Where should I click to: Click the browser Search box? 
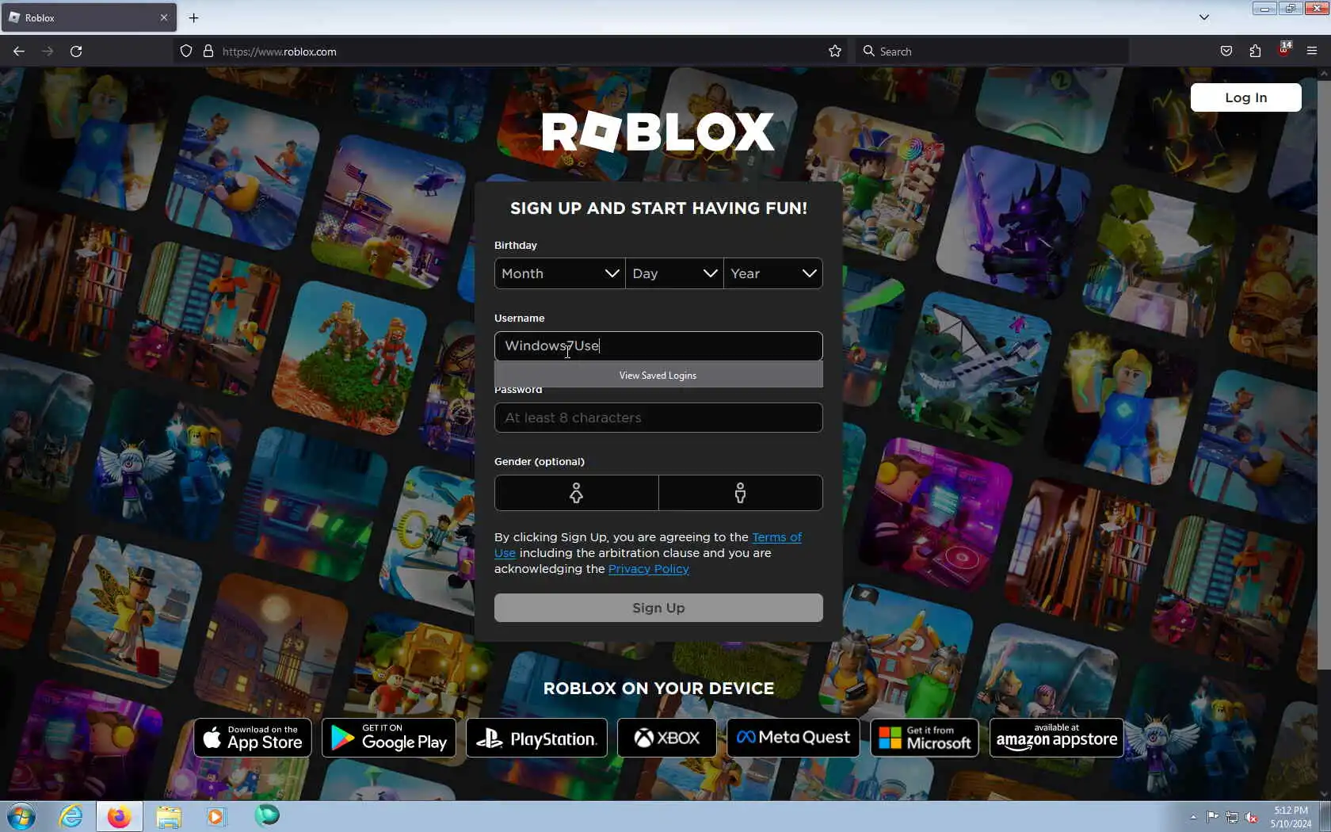[x=990, y=52]
